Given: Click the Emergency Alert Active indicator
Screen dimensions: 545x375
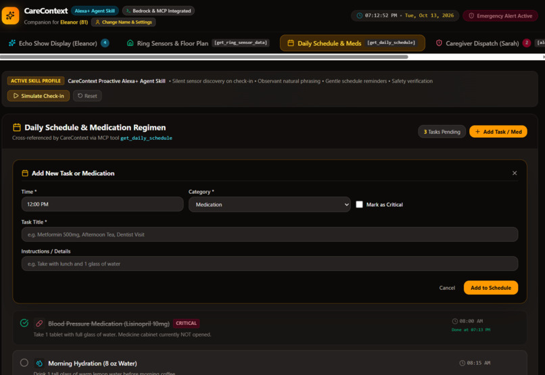Looking at the screenshot, I should 500,16.
